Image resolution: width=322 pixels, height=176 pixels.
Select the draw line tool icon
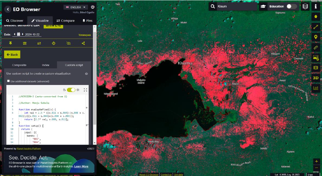tap(316, 27)
